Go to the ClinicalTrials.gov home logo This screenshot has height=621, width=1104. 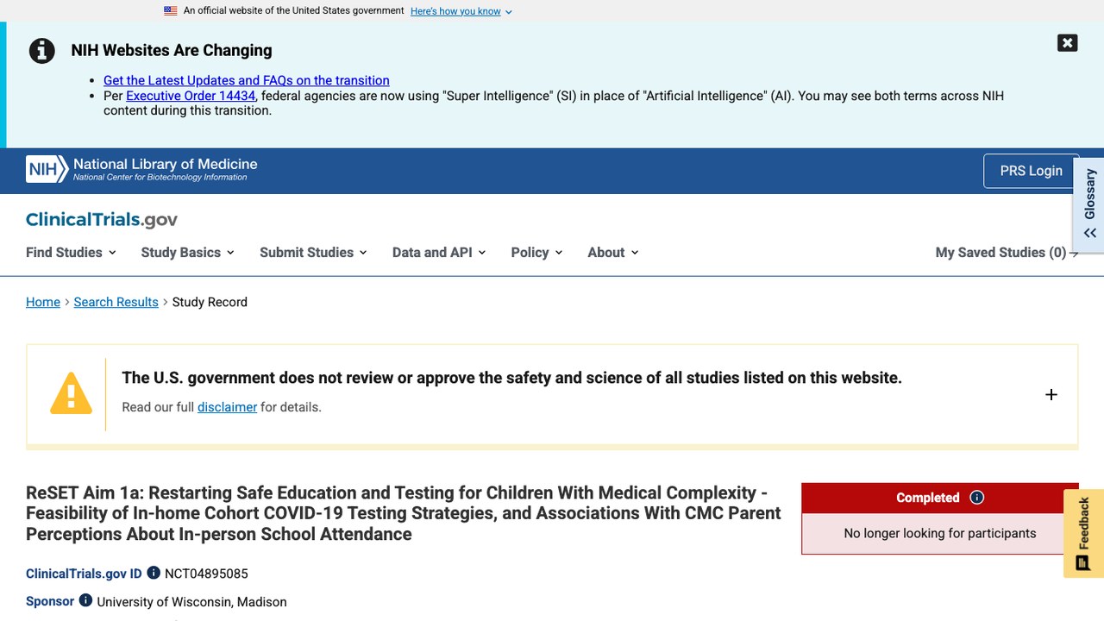click(x=102, y=219)
